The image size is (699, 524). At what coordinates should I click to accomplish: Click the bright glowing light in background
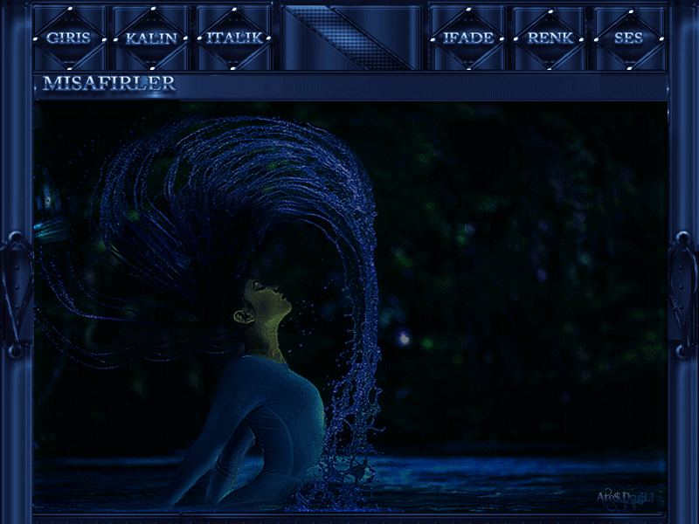pos(403,336)
